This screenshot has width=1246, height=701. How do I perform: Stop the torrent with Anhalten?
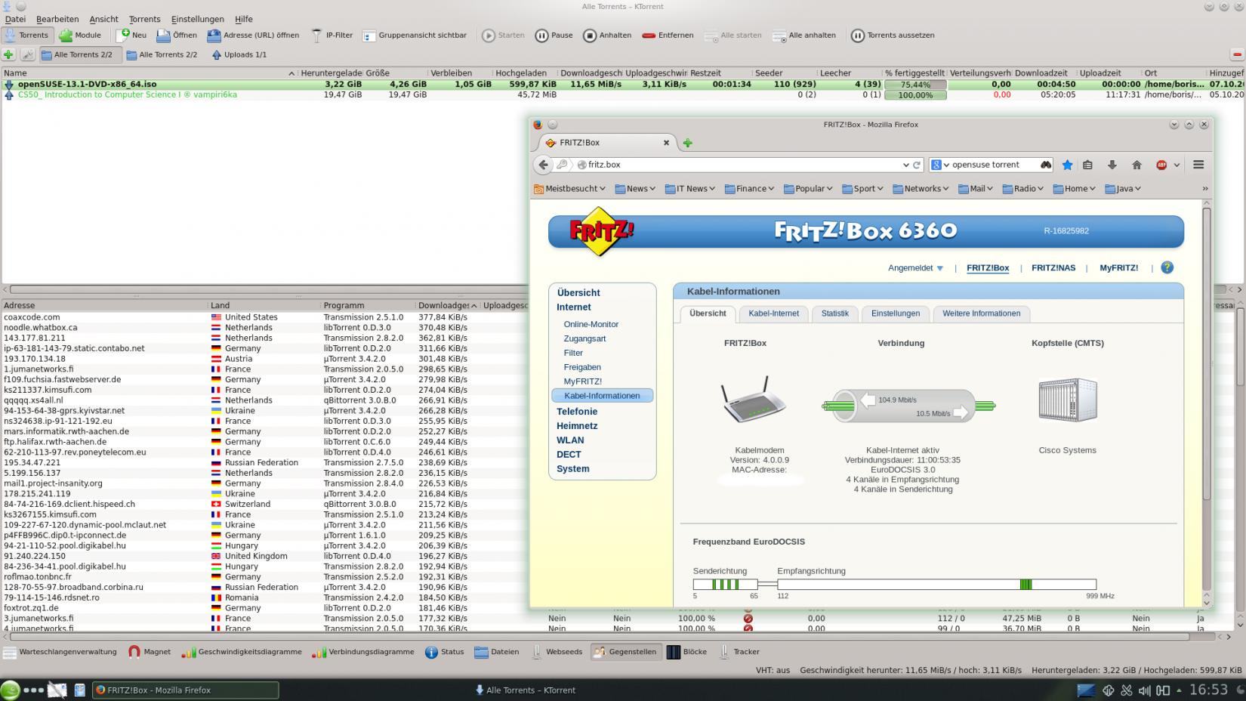tap(608, 35)
